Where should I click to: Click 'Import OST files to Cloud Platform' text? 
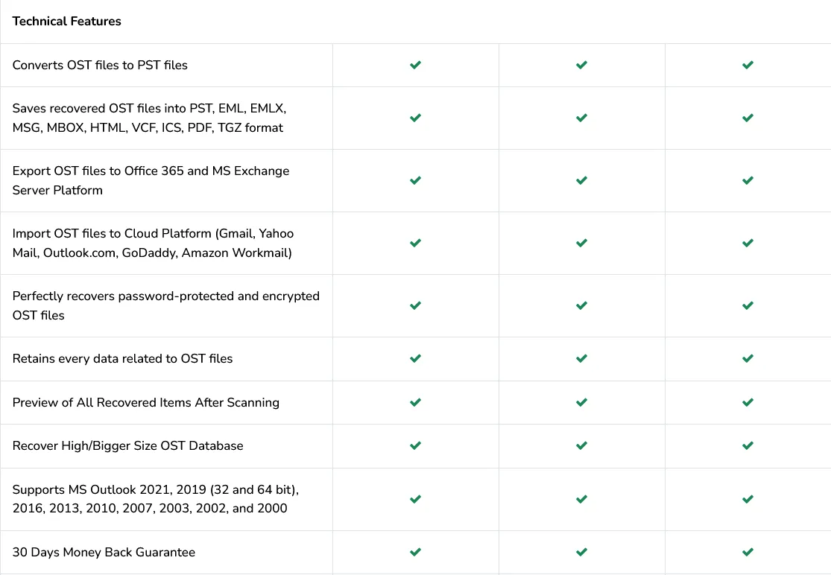152,243
